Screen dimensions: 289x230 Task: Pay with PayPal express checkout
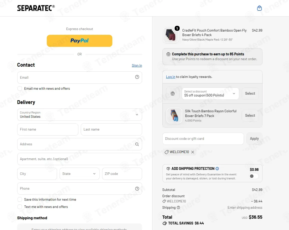[79, 41]
